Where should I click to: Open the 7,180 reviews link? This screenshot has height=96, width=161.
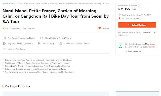coord(15,28)
